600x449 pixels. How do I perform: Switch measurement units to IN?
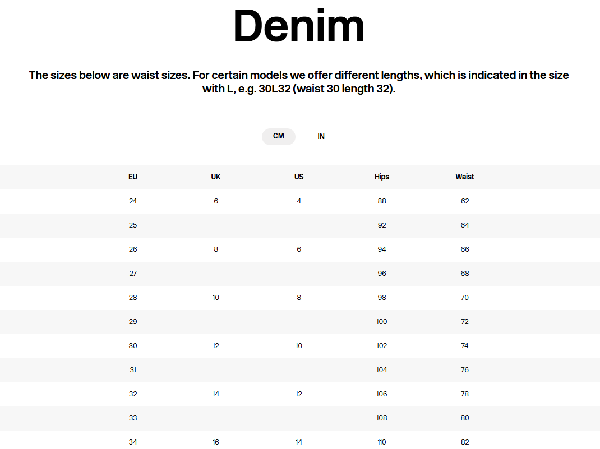[321, 136]
